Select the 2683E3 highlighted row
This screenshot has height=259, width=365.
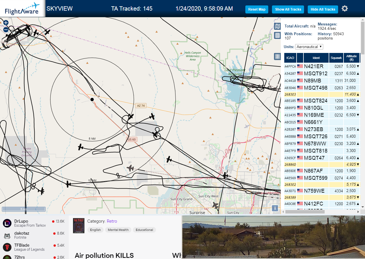pyautogui.click(x=322, y=94)
